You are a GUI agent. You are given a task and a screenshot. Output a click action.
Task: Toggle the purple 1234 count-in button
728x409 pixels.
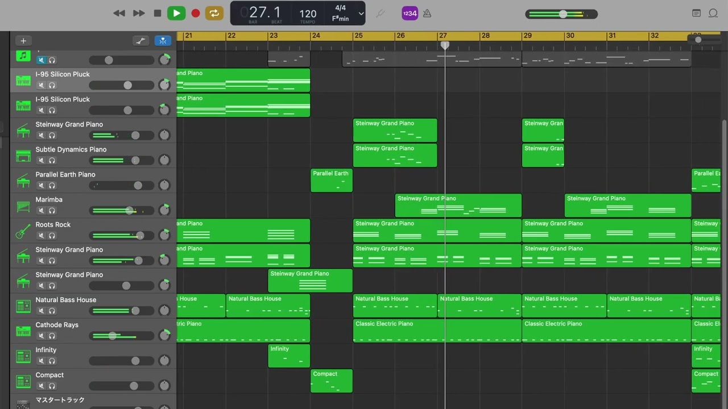409,13
